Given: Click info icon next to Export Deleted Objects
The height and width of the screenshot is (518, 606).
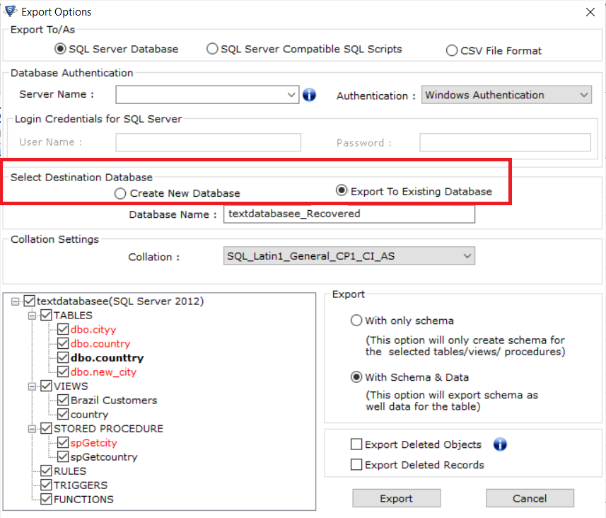Looking at the screenshot, I should [x=500, y=444].
